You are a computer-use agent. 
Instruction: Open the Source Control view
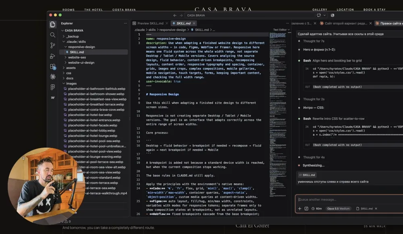(x=52, y=46)
